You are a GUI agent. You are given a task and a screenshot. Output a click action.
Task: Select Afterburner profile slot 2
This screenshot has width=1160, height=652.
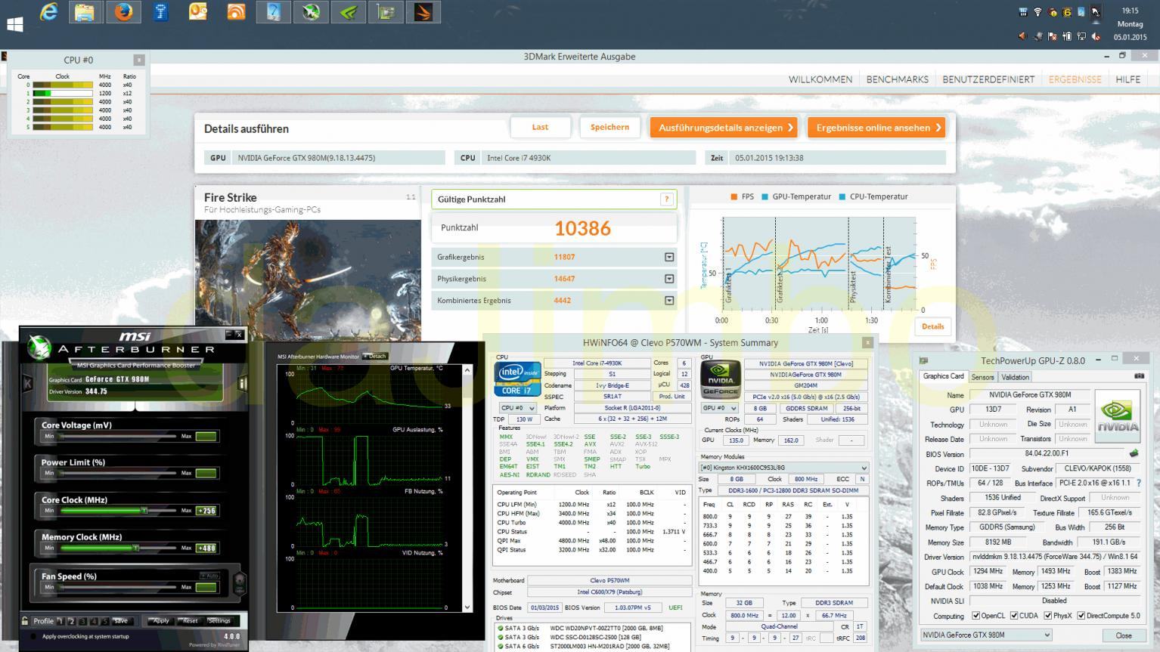click(72, 621)
